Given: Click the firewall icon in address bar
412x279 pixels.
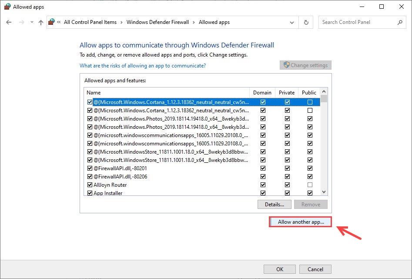Looking at the screenshot, I should point(51,22).
